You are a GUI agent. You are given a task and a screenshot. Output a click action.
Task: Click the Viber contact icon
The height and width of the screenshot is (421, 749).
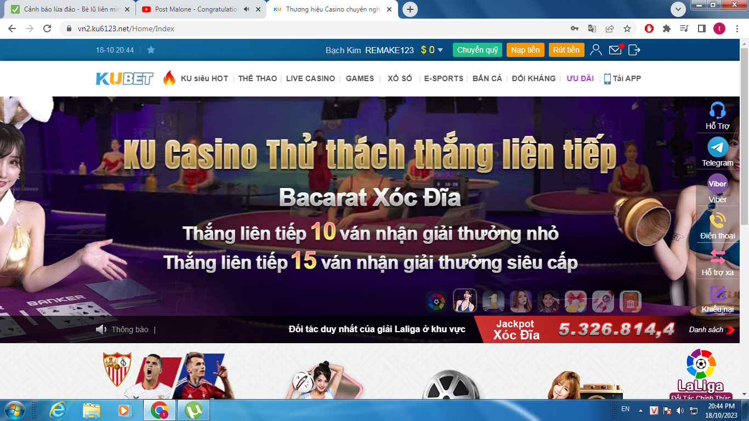click(x=717, y=184)
